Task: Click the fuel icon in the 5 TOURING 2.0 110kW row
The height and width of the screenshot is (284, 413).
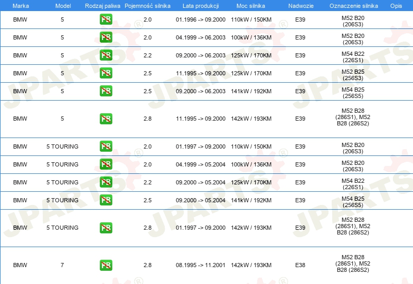Action: pyautogui.click(x=106, y=146)
